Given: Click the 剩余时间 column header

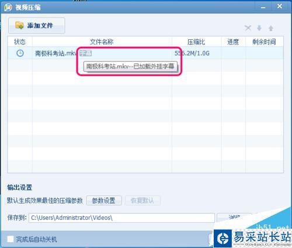Looking at the screenshot, I should [x=264, y=42].
